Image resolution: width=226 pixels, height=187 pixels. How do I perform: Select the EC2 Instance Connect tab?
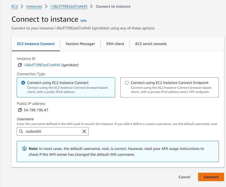(x=36, y=44)
